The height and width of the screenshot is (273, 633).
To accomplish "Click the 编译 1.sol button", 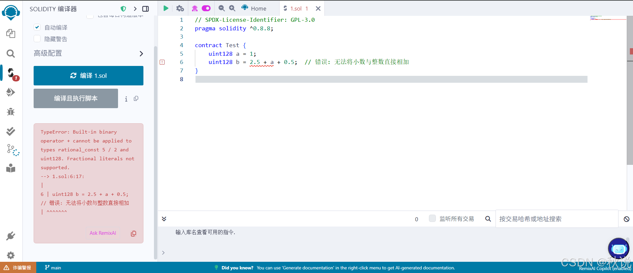I will tap(88, 76).
